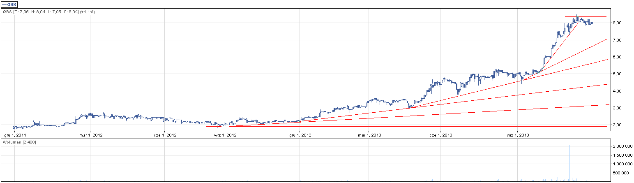Click the 8,00 price axis label
Viewport: 634px width, 183px height.
click(x=616, y=23)
